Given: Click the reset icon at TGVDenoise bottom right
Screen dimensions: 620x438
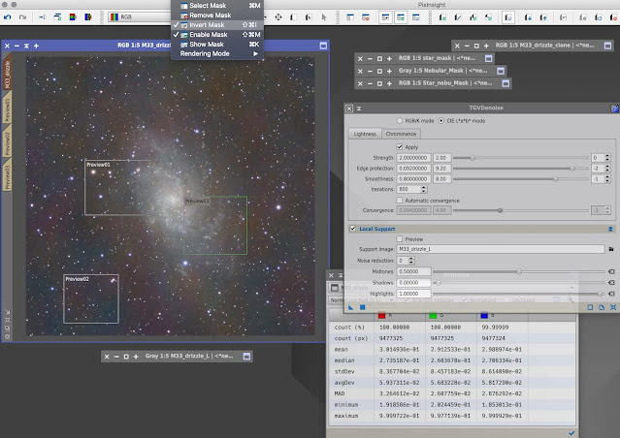Looking at the screenshot, I should (611, 307).
